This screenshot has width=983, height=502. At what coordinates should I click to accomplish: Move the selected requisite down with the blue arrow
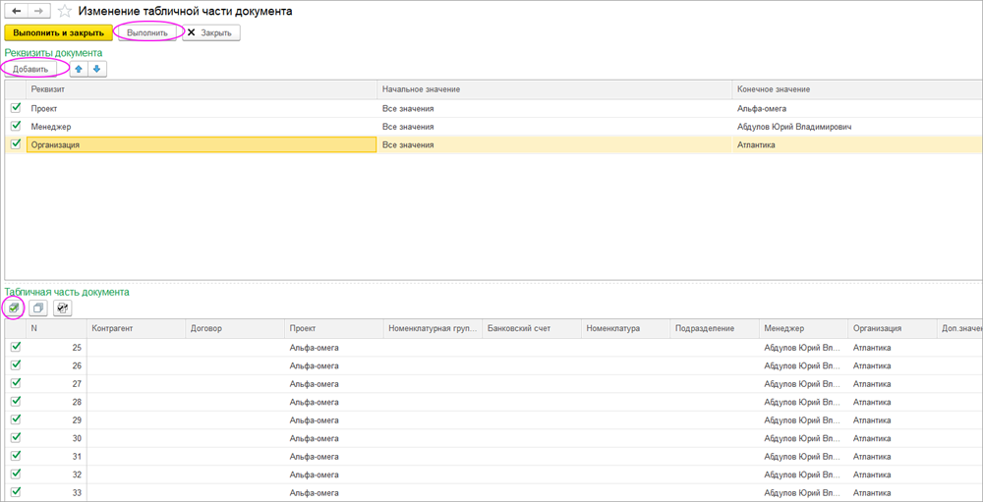pos(97,69)
